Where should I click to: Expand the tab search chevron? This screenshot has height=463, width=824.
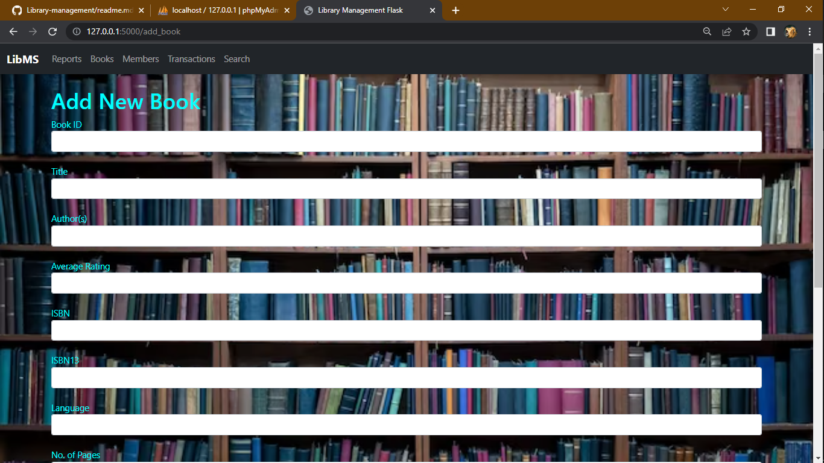tap(725, 10)
